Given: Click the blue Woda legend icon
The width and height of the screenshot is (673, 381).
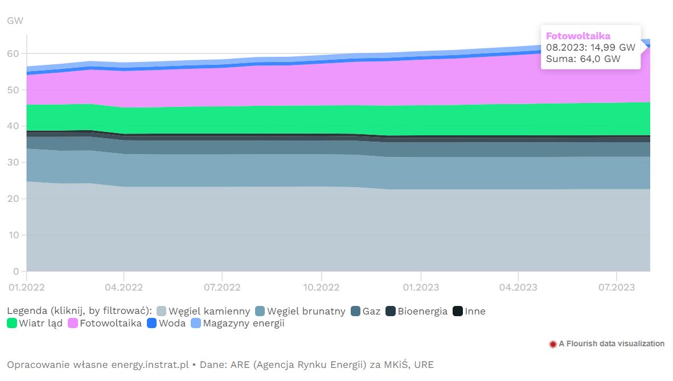Looking at the screenshot, I should 152,324.
